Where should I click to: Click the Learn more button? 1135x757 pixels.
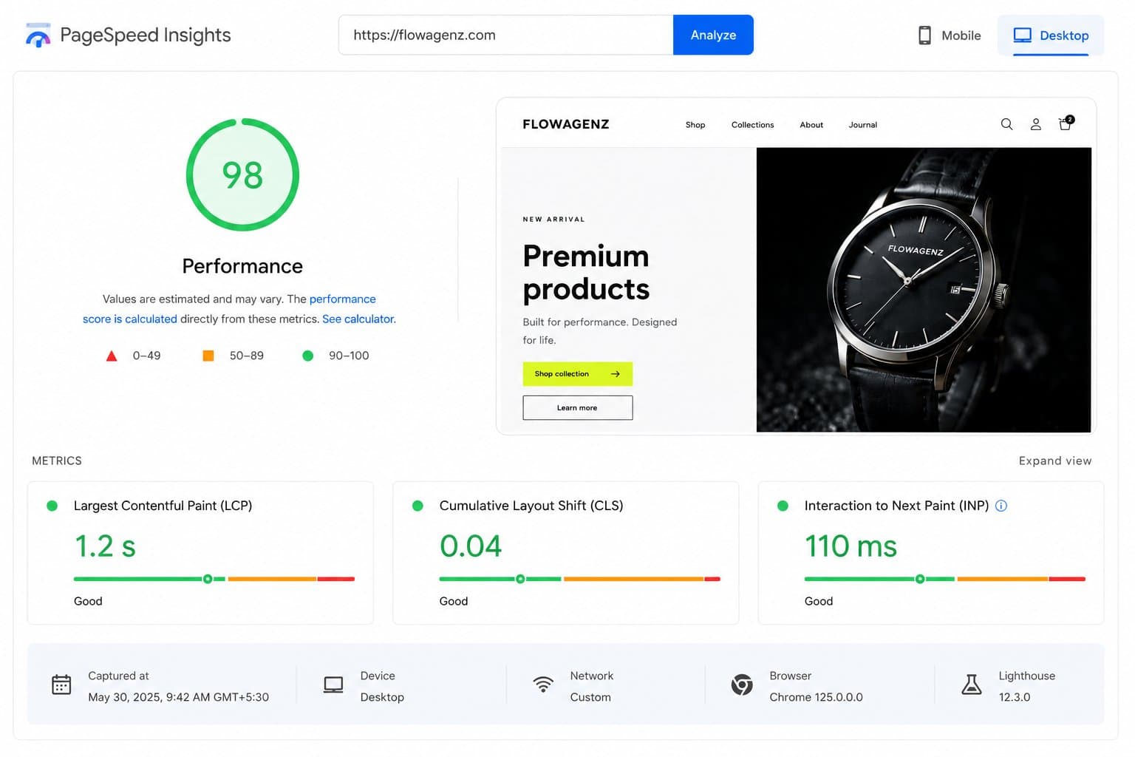[x=578, y=408]
